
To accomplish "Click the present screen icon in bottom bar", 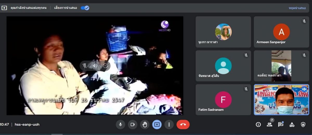I will tap(157, 125).
